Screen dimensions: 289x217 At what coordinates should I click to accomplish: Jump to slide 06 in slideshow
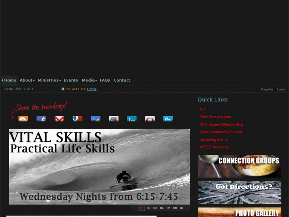[175, 208]
